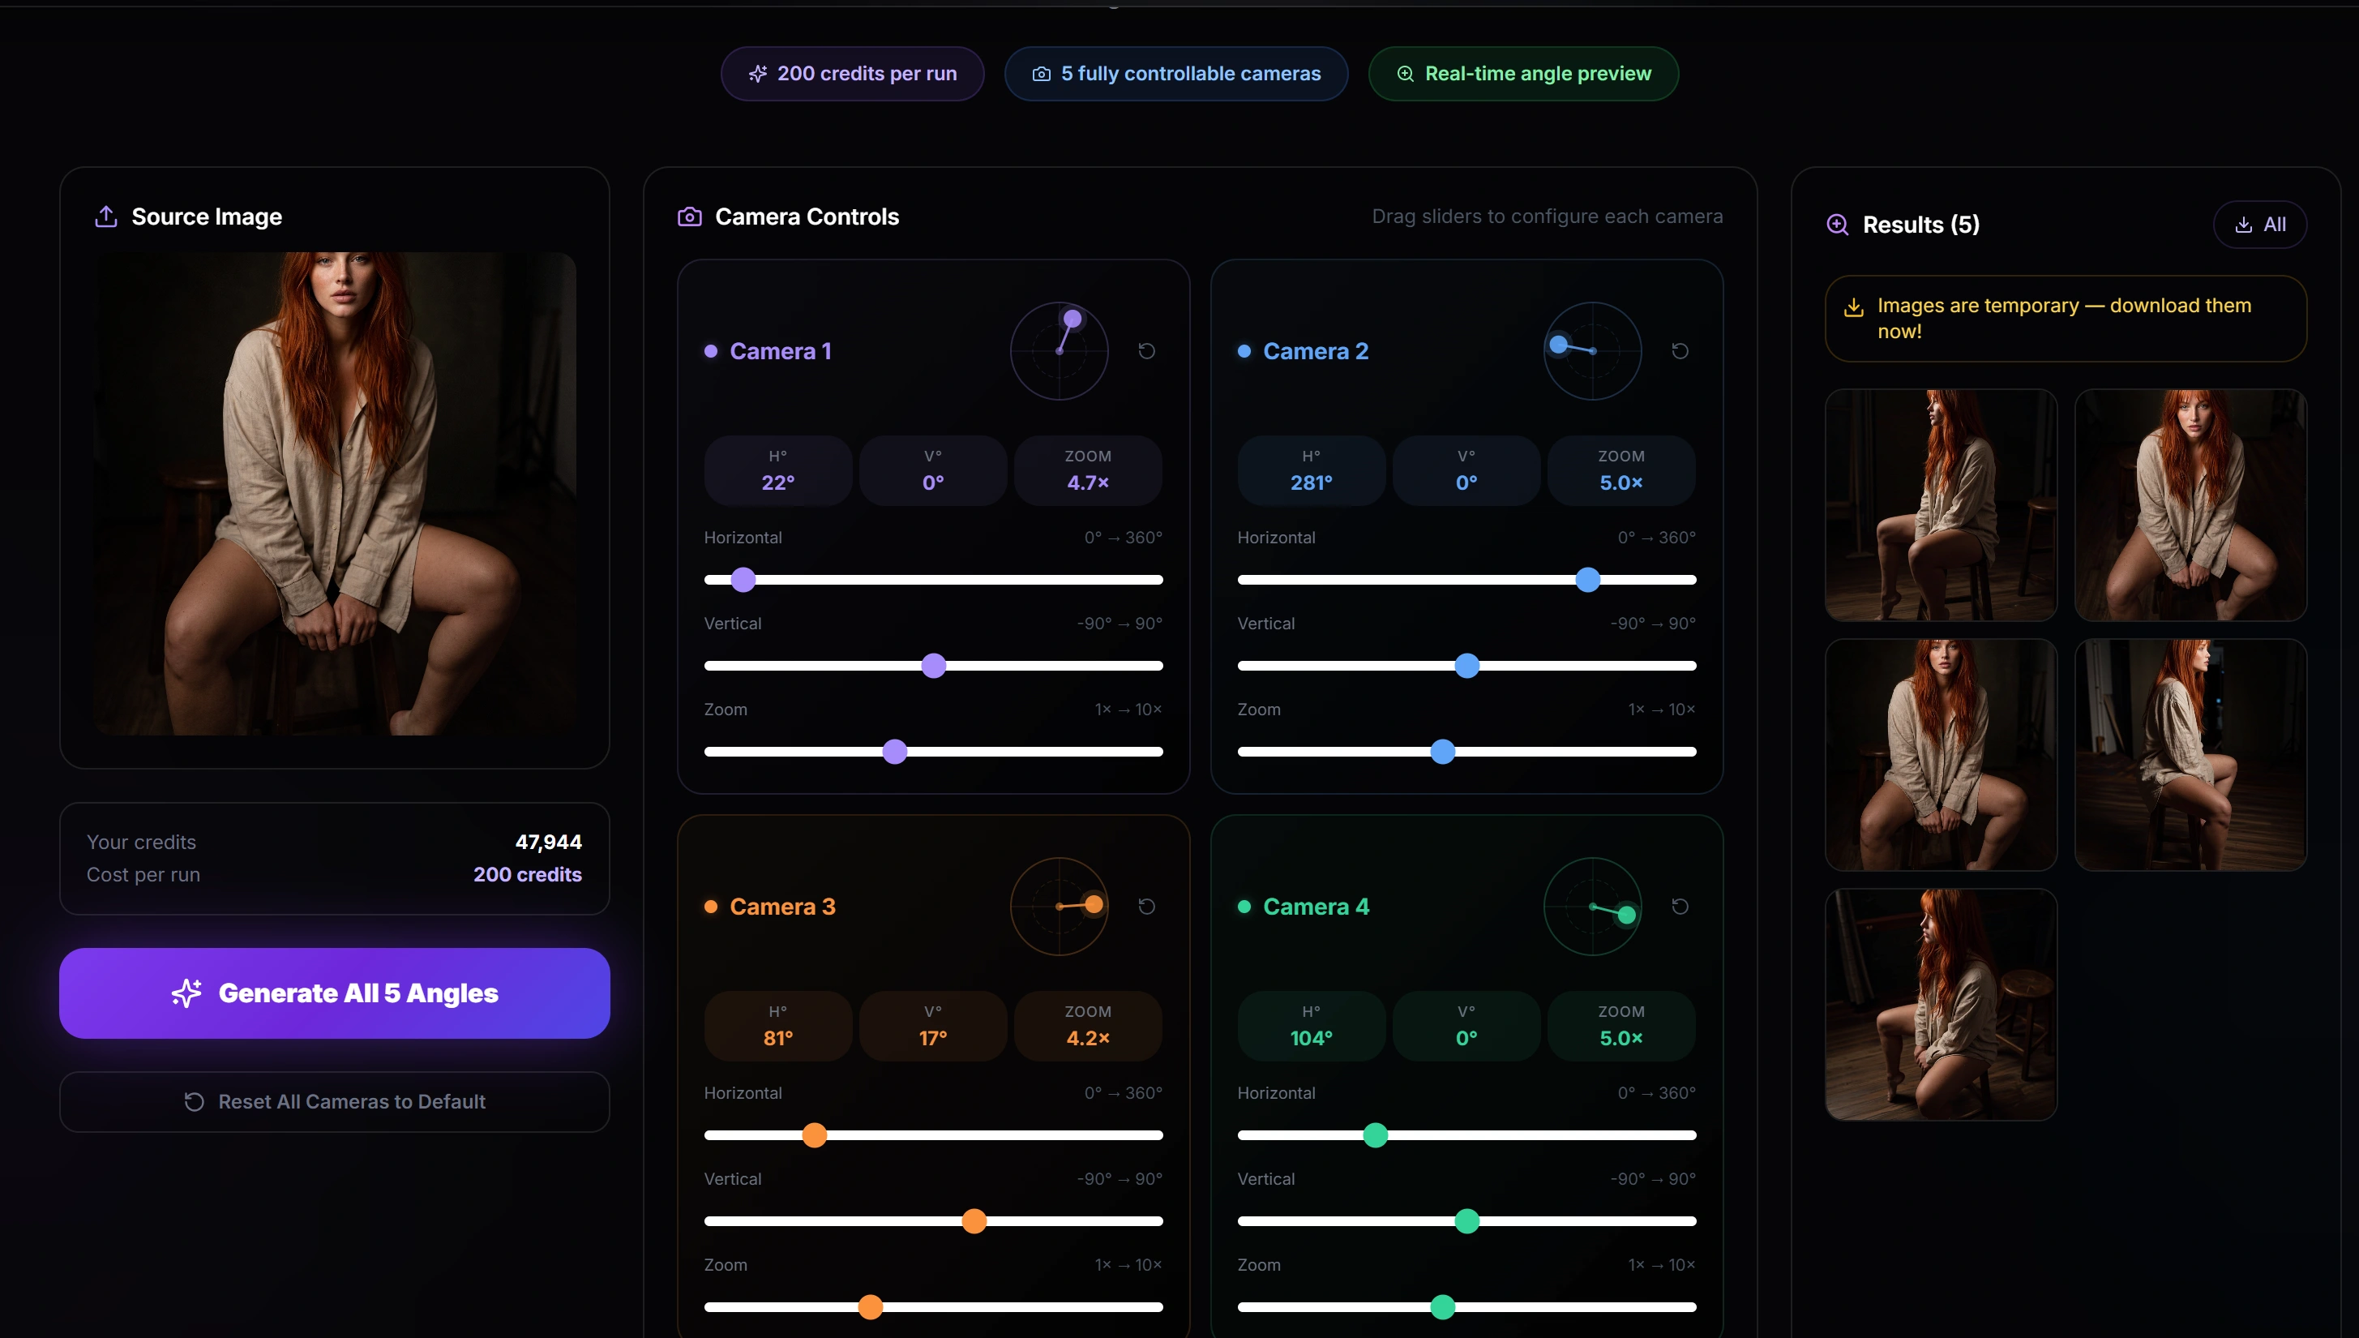
Task: Reset Camera 4 with its reset icon
Action: pyautogui.click(x=1680, y=907)
